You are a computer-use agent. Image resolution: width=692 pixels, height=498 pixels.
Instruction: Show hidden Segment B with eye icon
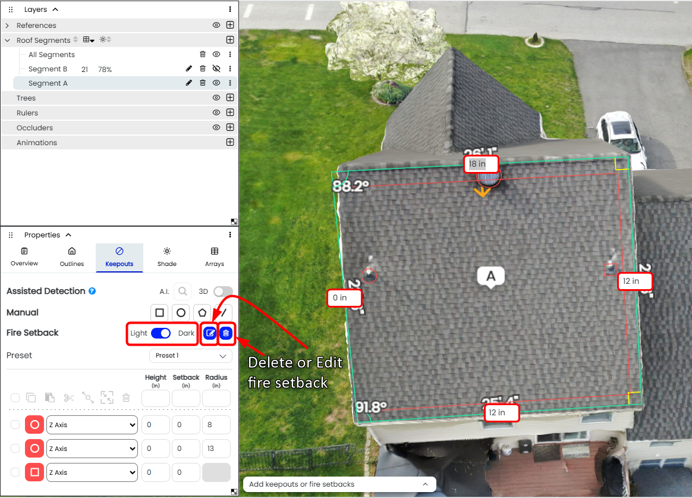[x=216, y=69]
